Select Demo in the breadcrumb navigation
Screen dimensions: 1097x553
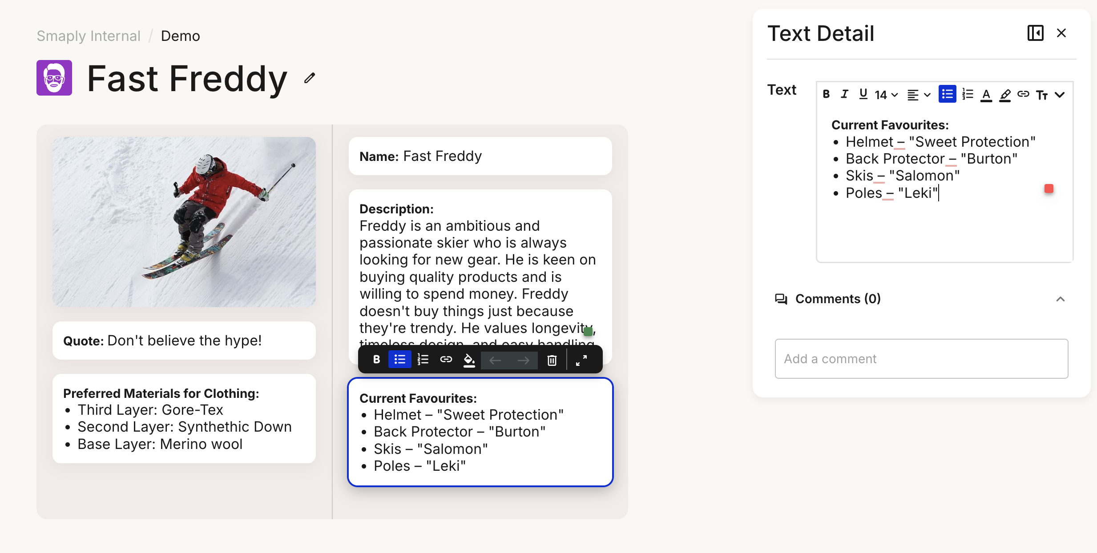pos(180,36)
